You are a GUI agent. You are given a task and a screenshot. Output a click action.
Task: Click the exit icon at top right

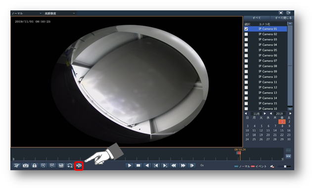click(288, 13)
